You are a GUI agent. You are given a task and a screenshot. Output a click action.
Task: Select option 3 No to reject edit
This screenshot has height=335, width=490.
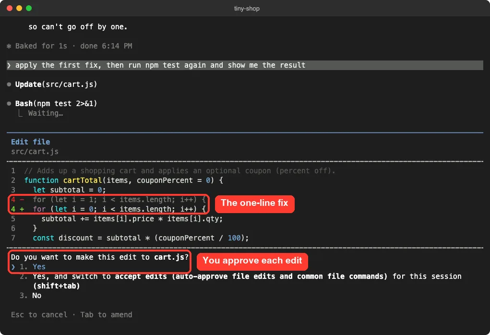[x=30, y=295]
